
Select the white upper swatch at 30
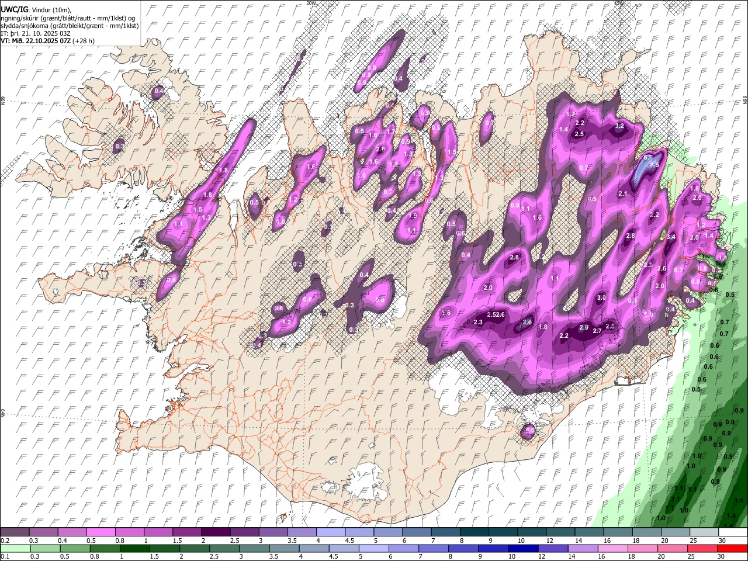click(733, 532)
